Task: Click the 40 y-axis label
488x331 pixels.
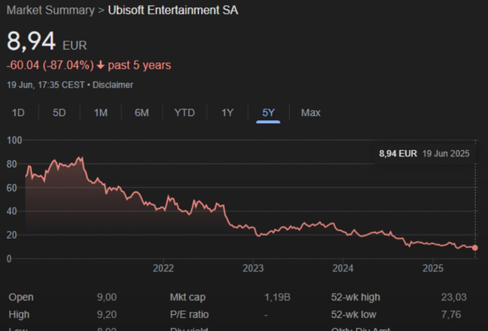Action: coord(12,211)
